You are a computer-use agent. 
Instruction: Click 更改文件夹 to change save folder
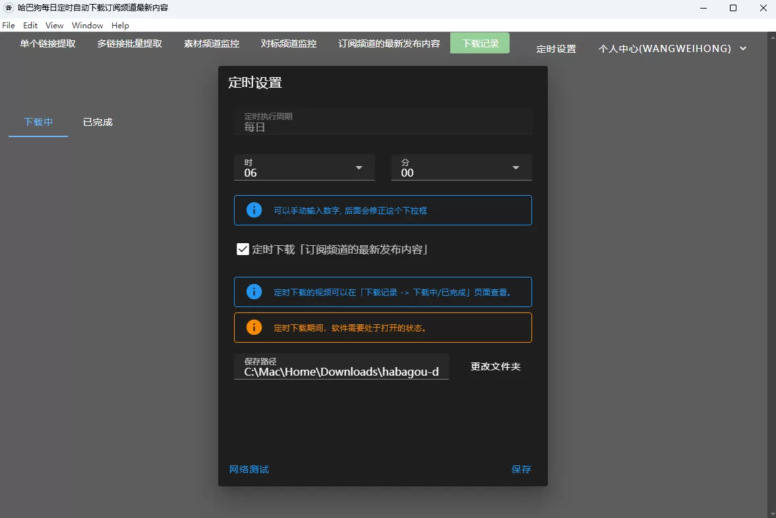tap(495, 366)
